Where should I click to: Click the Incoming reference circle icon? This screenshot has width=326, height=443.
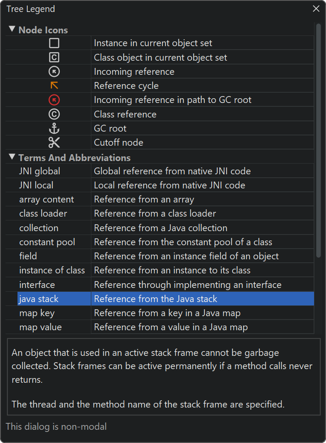coord(54,71)
